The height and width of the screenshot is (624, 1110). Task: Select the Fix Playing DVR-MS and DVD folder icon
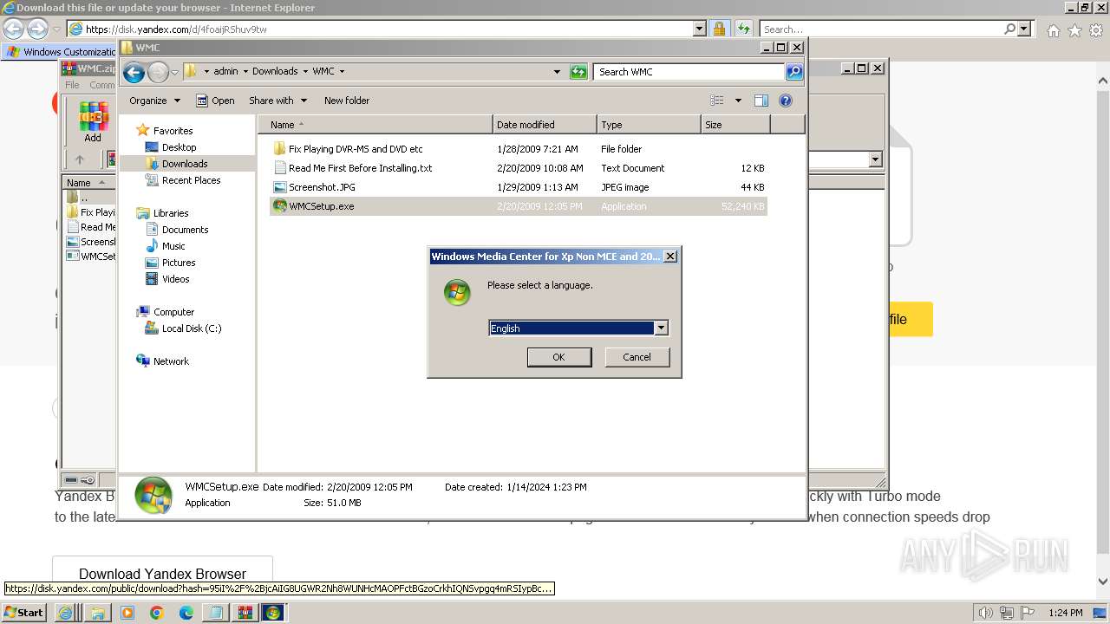279,149
